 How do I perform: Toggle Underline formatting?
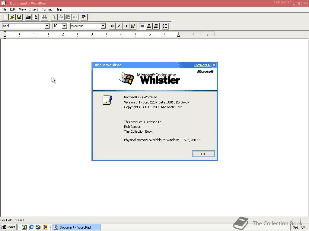pos(126,26)
